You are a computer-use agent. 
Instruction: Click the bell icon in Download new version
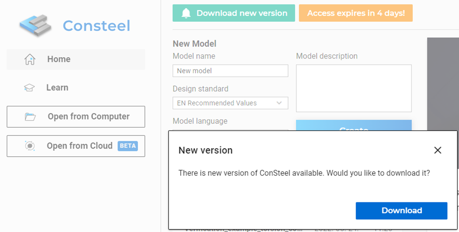(x=186, y=13)
